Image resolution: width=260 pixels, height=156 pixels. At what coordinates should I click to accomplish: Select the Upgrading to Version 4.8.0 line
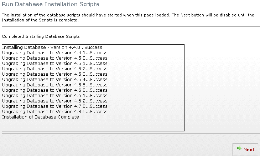(x=55, y=111)
